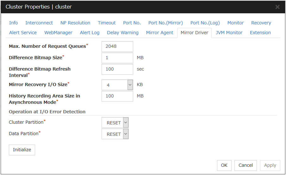286x175 pixels.
Task: Cancel the cluster properties changes
Action: (246, 165)
